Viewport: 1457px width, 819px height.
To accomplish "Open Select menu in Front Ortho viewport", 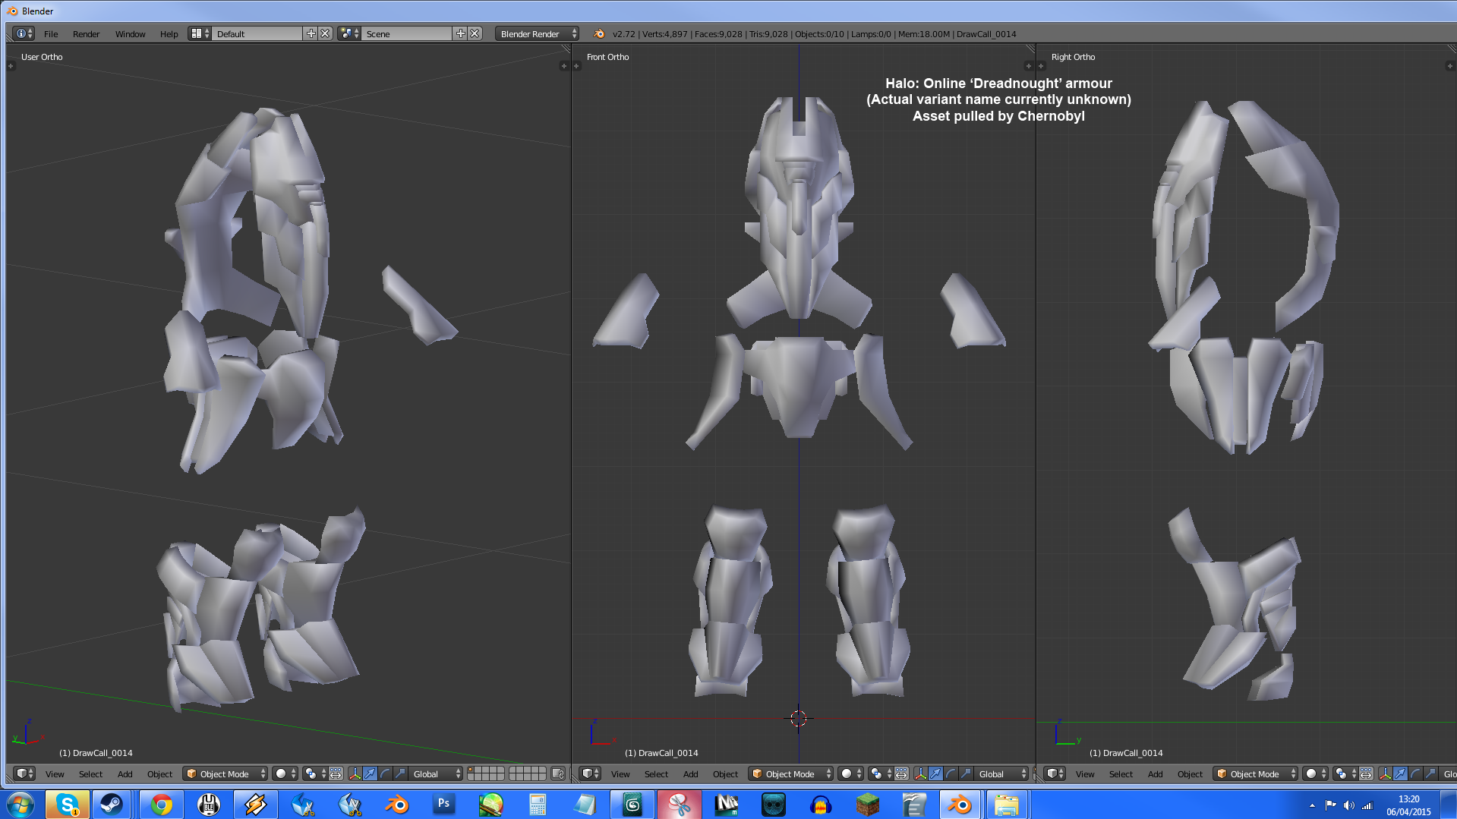I will pyautogui.click(x=656, y=774).
